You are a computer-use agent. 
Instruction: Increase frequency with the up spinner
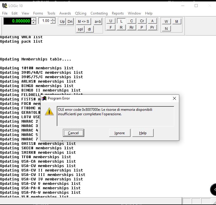[x=34, y=19]
